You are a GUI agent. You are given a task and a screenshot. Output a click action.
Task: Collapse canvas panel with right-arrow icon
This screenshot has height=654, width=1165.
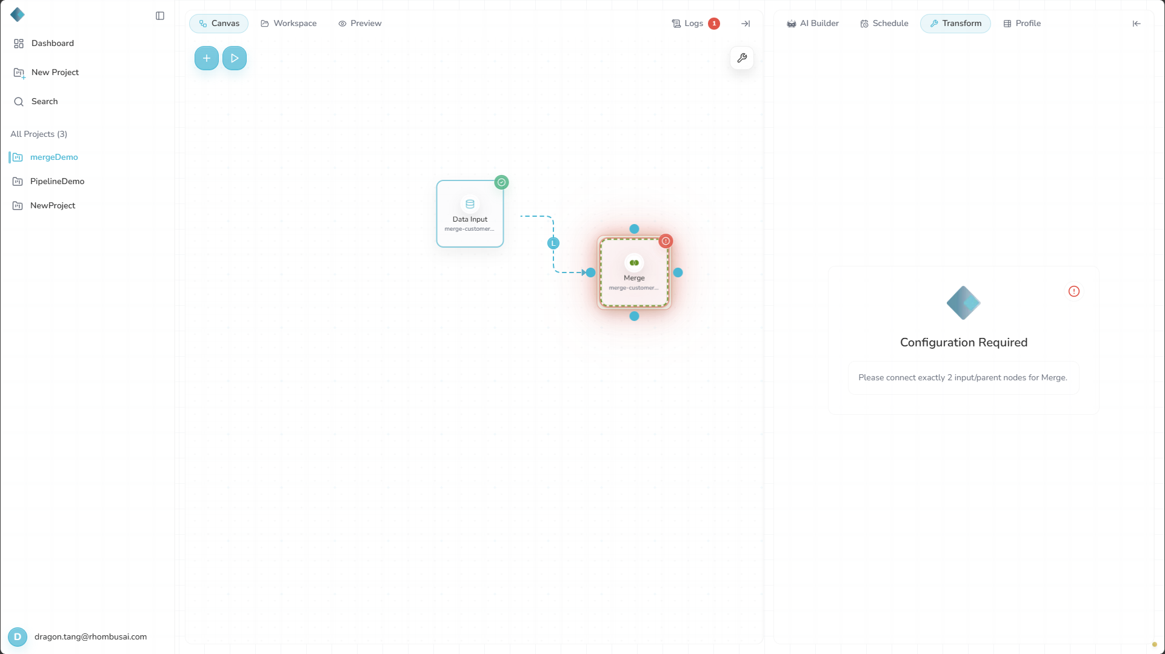[746, 24]
